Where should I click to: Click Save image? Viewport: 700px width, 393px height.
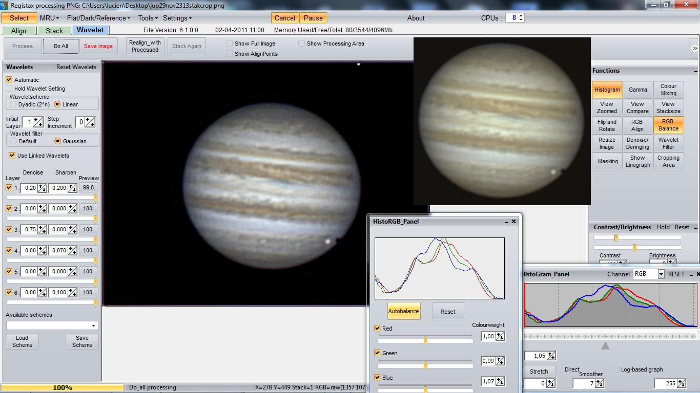pos(98,46)
